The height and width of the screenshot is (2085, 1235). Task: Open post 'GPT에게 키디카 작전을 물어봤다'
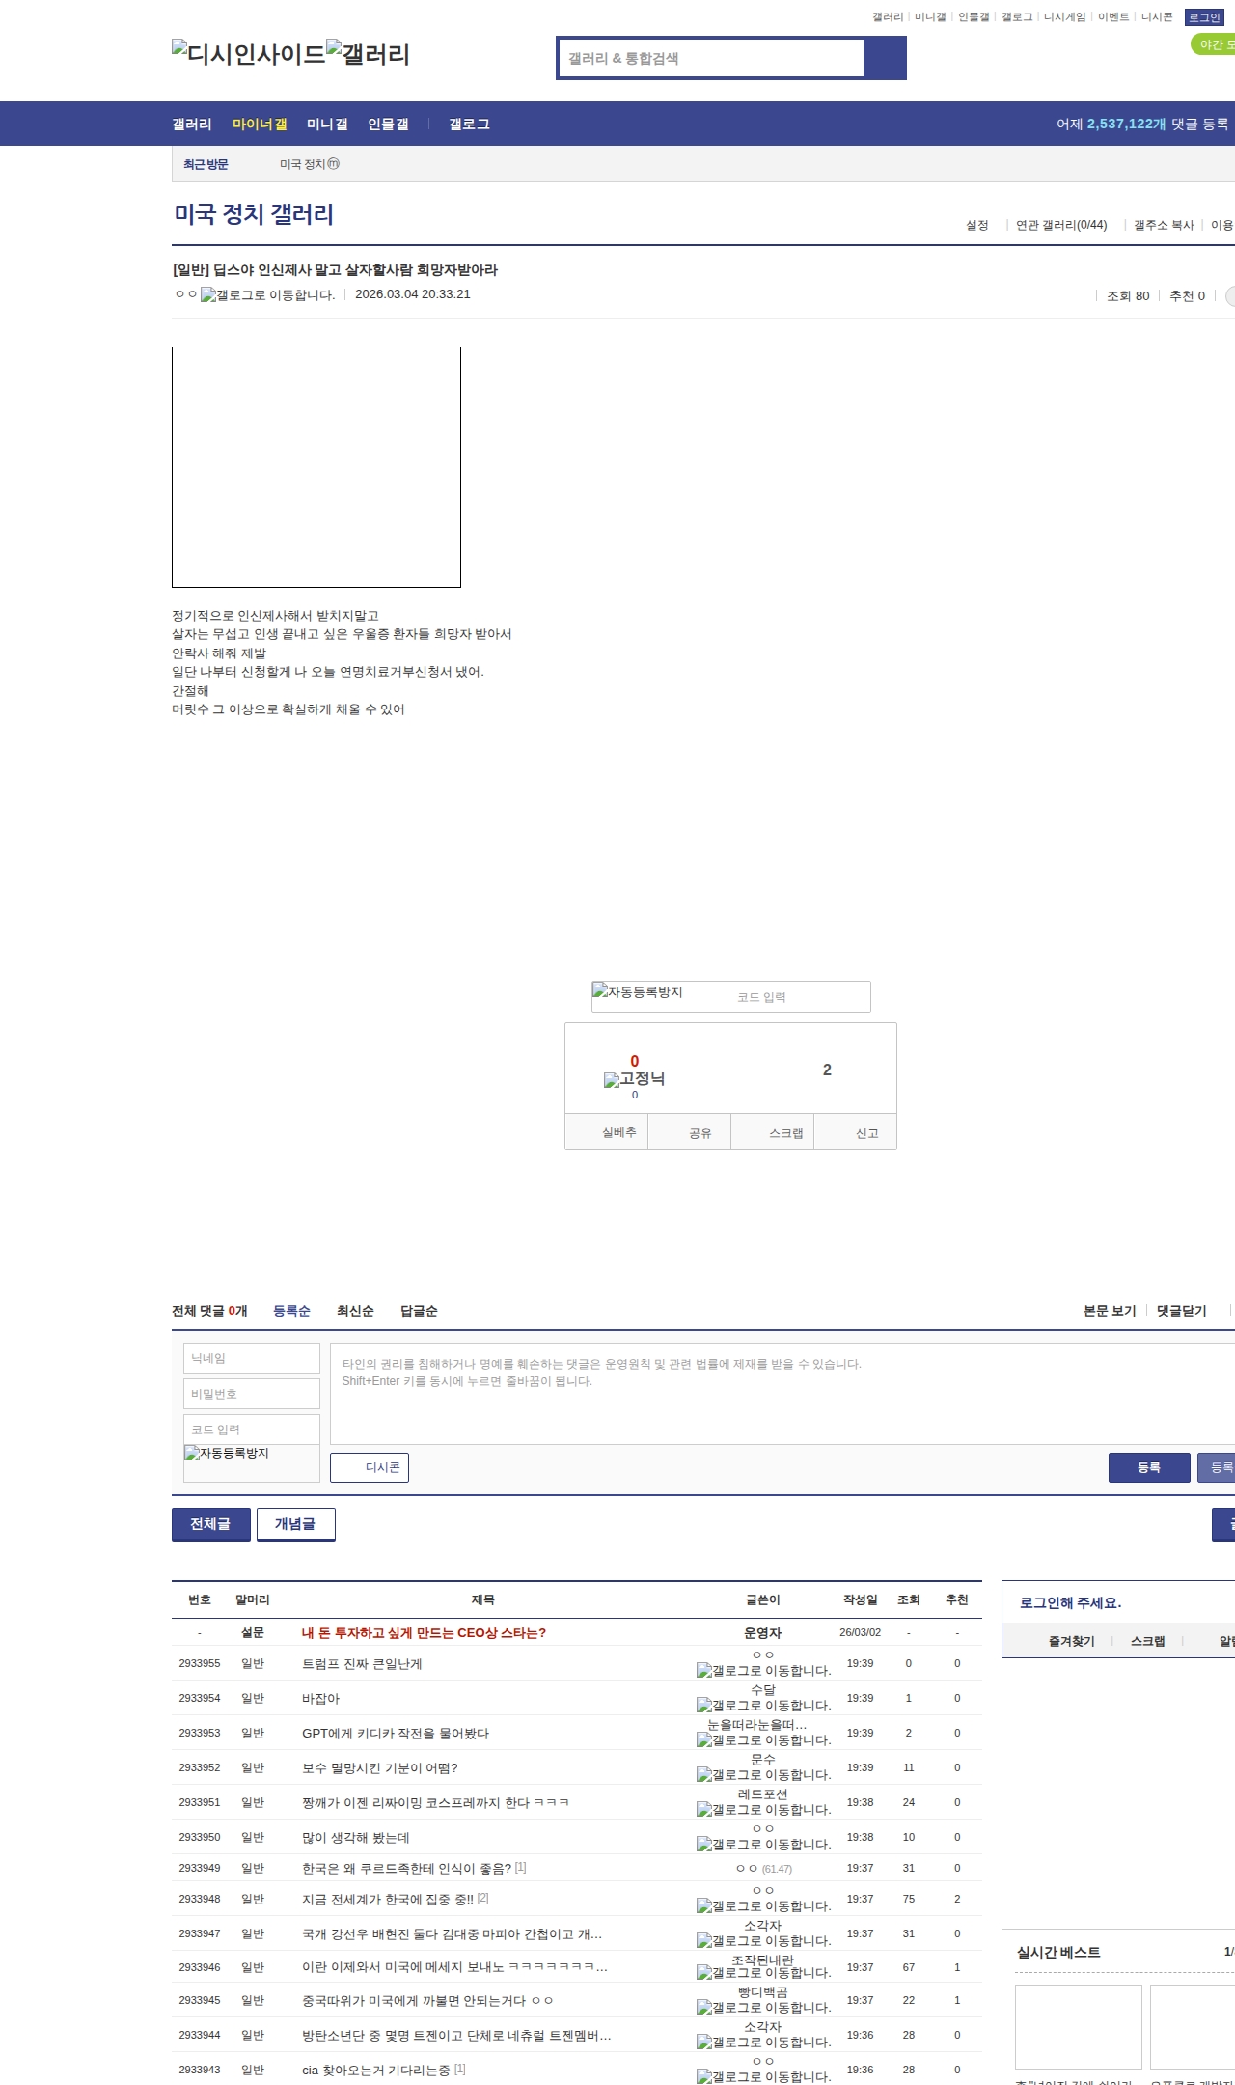coord(396,1734)
